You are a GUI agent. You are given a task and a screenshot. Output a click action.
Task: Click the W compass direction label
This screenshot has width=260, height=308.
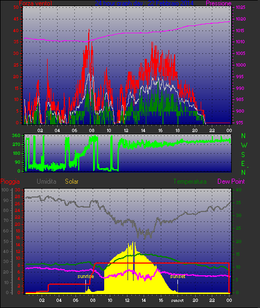pyautogui.click(x=244, y=145)
